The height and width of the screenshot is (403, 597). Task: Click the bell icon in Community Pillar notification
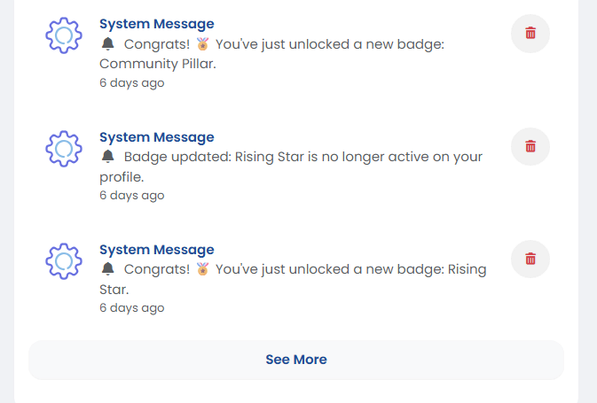108,43
